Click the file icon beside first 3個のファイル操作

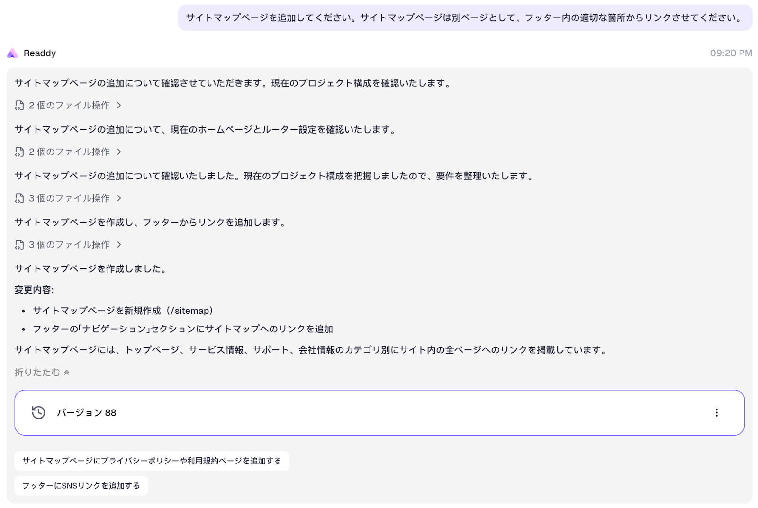point(19,198)
